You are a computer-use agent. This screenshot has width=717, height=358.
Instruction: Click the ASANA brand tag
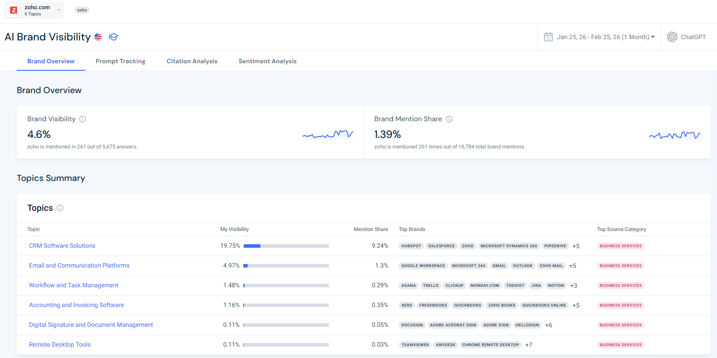point(408,286)
